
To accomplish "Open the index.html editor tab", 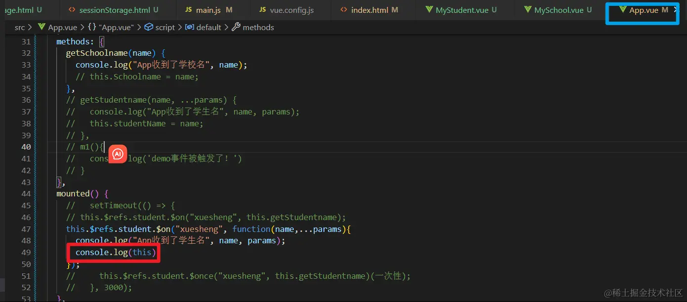I will coord(369,10).
